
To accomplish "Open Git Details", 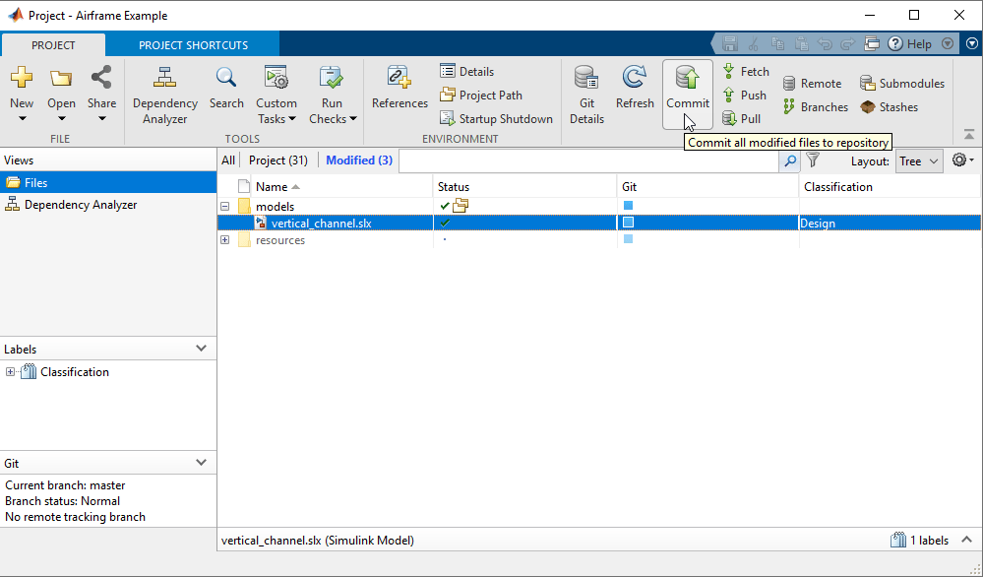I will (586, 95).
